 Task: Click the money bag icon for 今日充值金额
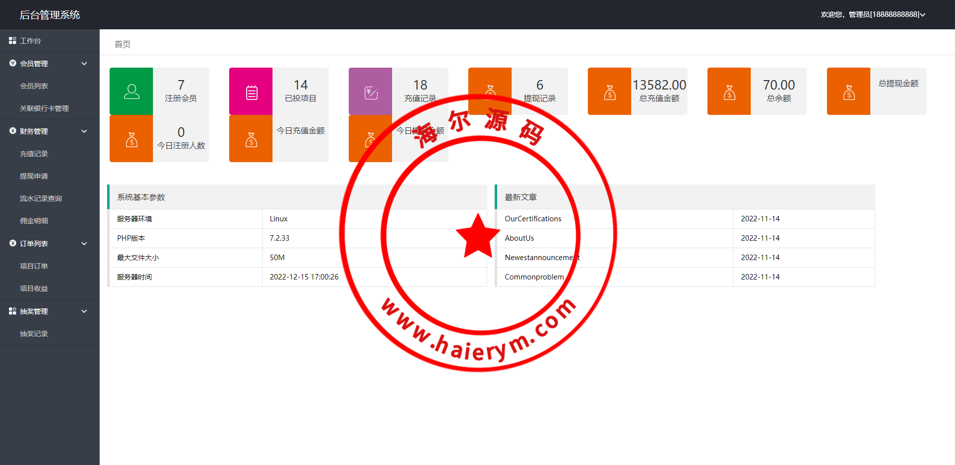(x=251, y=139)
